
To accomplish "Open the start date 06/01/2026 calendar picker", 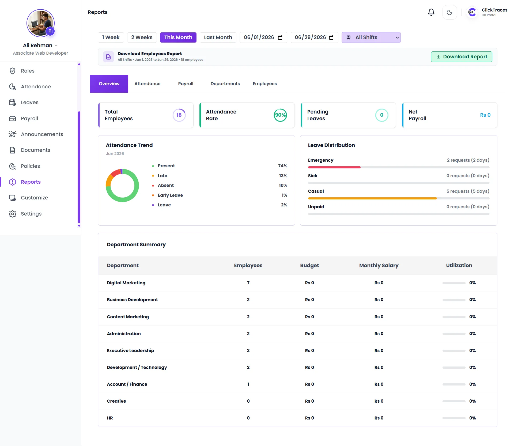I will coord(280,37).
